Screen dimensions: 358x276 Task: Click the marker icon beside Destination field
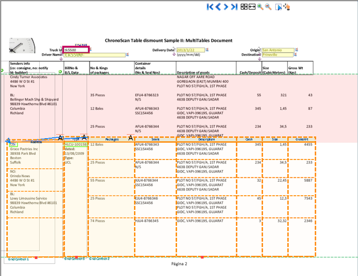coord(296,54)
